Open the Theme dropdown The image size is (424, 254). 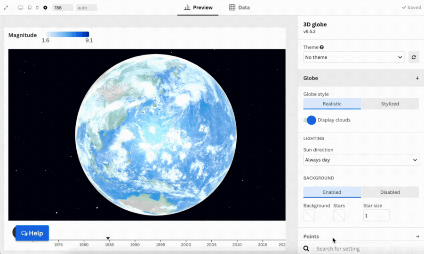click(x=353, y=57)
